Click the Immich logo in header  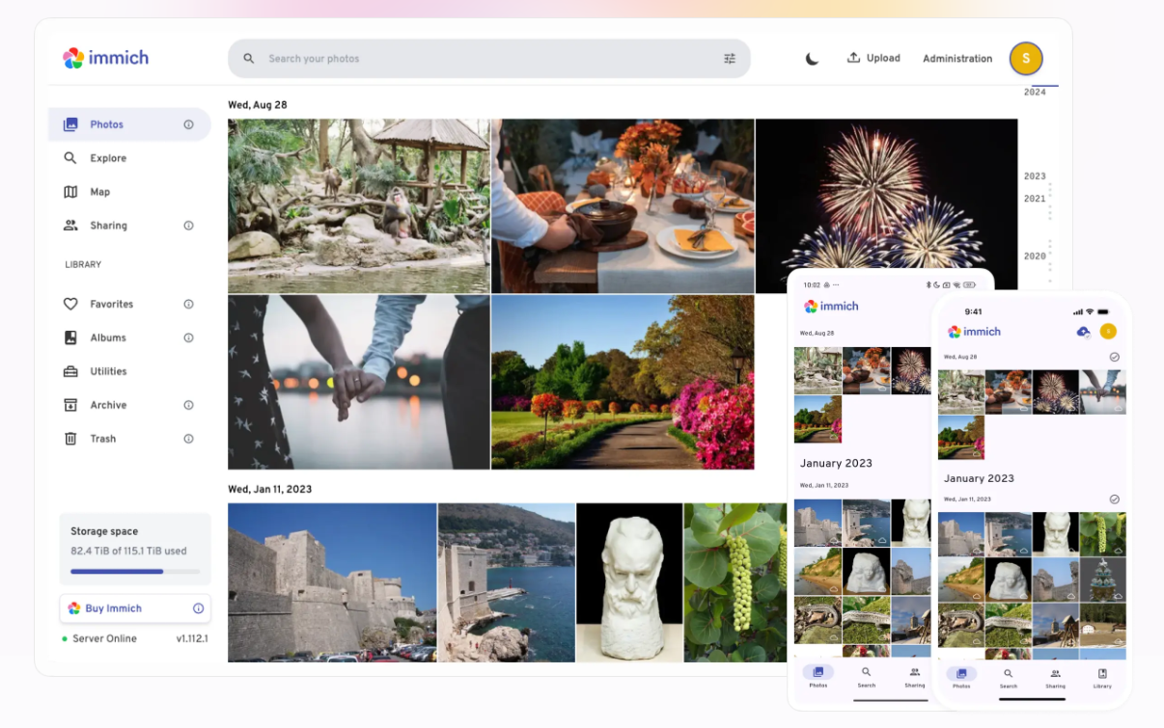tap(106, 58)
